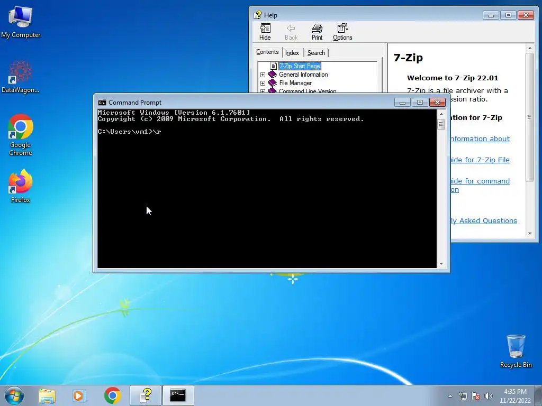Click the Show Desktop strip at taskbar end
This screenshot has height=406, width=542.
539,395
